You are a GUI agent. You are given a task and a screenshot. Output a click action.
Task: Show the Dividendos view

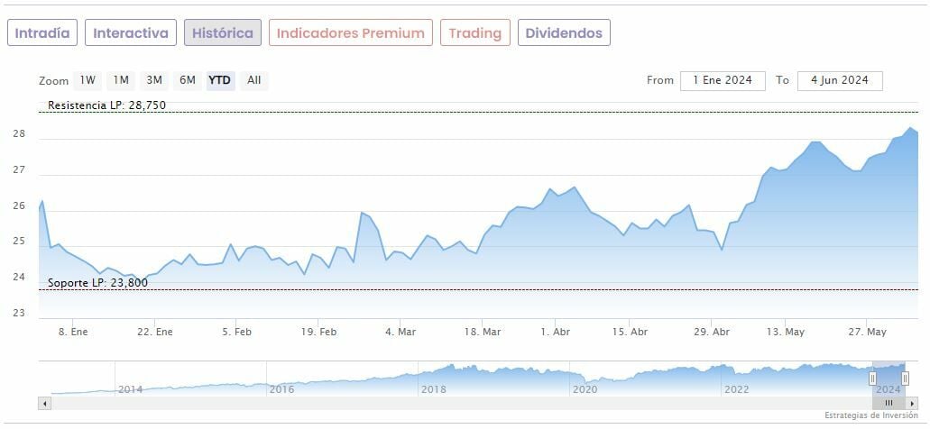564,33
